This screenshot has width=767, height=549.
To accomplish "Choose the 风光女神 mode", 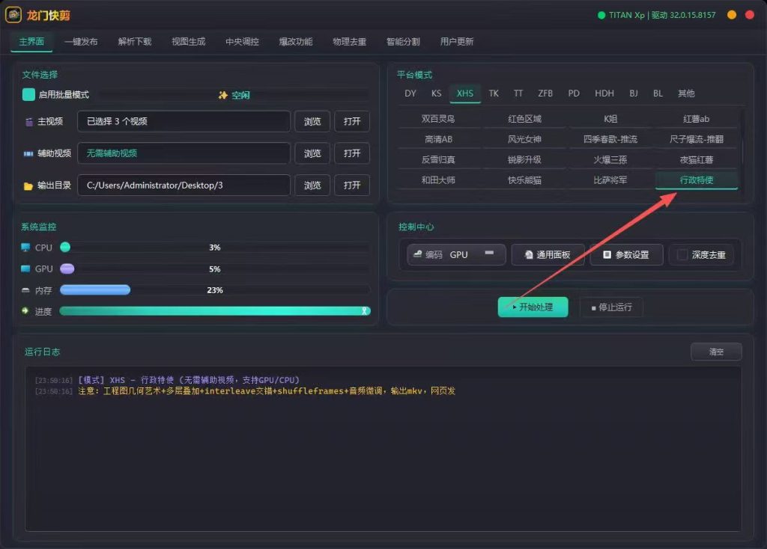I will coord(524,139).
